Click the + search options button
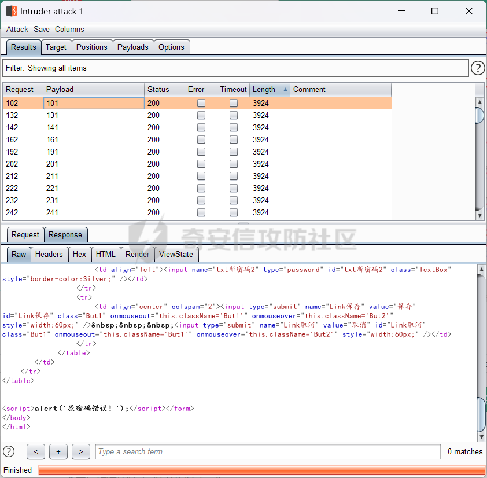 (x=58, y=451)
